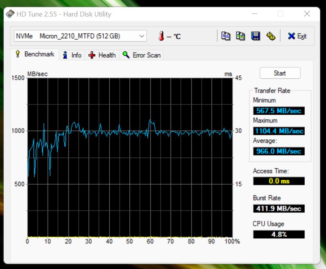The width and height of the screenshot is (326, 269).
Task: Click the Access Time label
Action: click(271, 171)
